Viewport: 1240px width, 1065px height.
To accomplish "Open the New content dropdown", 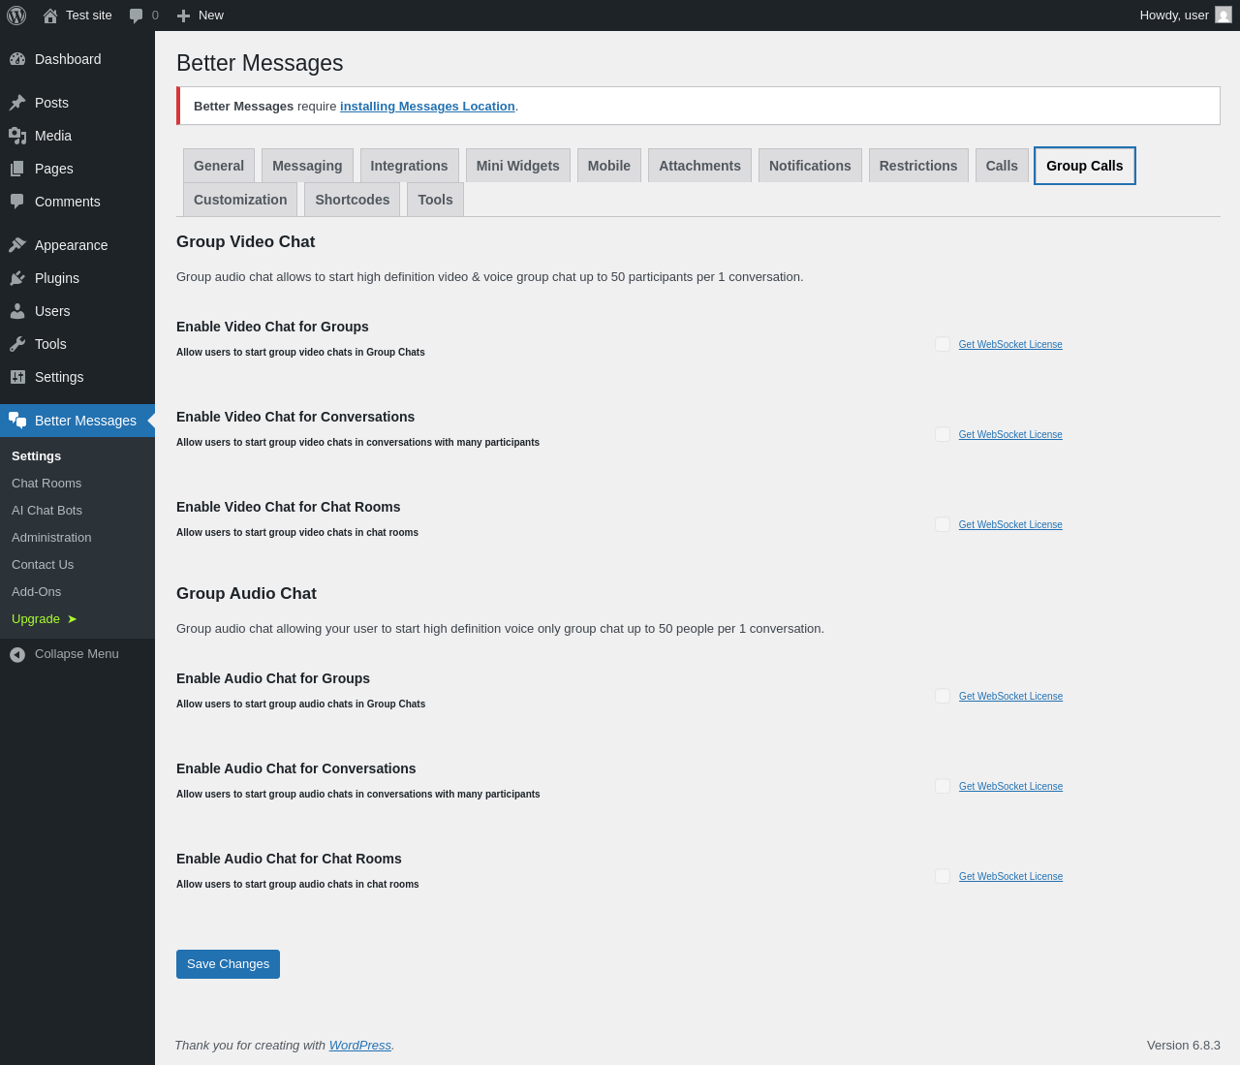I will (x=201, y=16).
